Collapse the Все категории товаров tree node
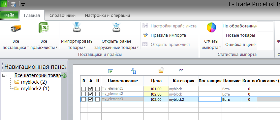The width and height of the screenshot is (280, 120). point(4,75)
